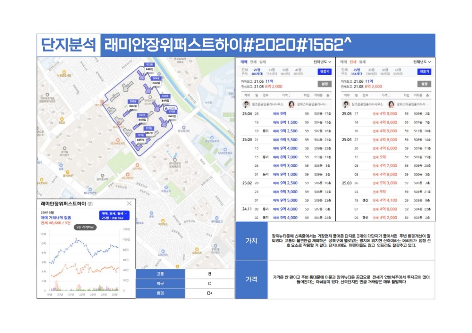This screenshot has height=333, width=472.
Task: Click blue 평 toggle button in right panel
Action: (x=424, y=72)
